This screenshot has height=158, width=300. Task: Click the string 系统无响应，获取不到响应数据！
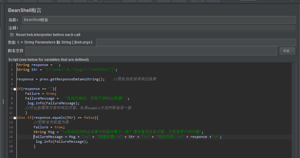[x=96, y=98]
